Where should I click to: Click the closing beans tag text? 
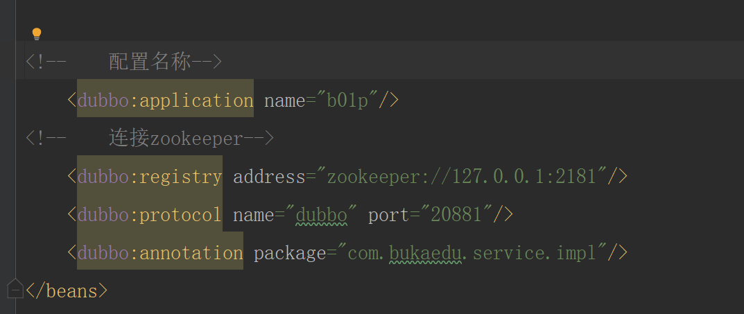pos(67,290)
